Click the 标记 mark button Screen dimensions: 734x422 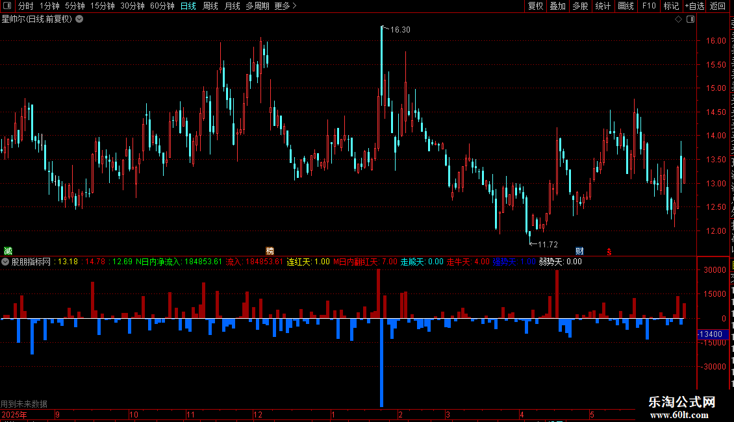coord(671,6)
